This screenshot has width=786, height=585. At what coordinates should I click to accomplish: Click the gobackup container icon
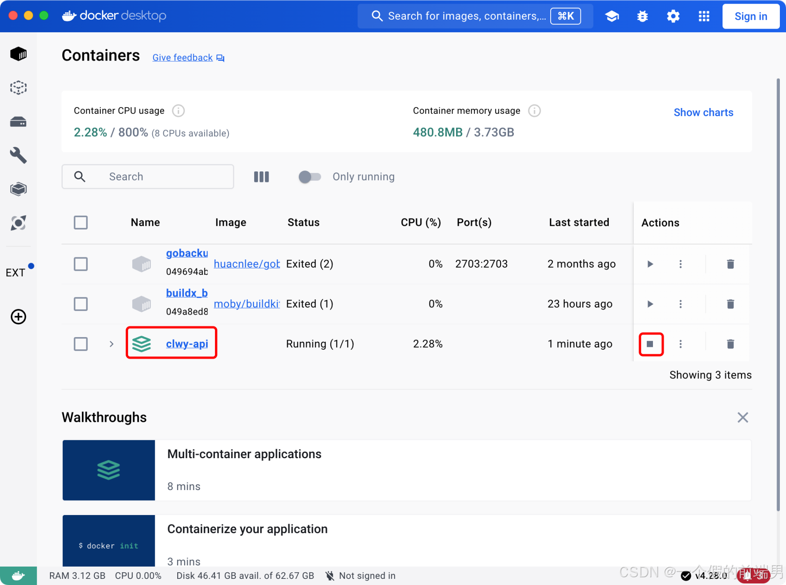coord(142,264)
